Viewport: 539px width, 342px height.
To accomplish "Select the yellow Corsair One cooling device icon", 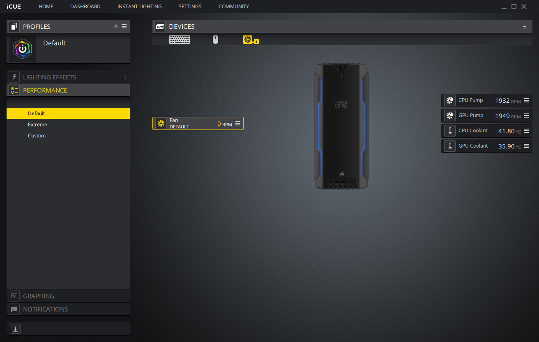I will 251,39.
